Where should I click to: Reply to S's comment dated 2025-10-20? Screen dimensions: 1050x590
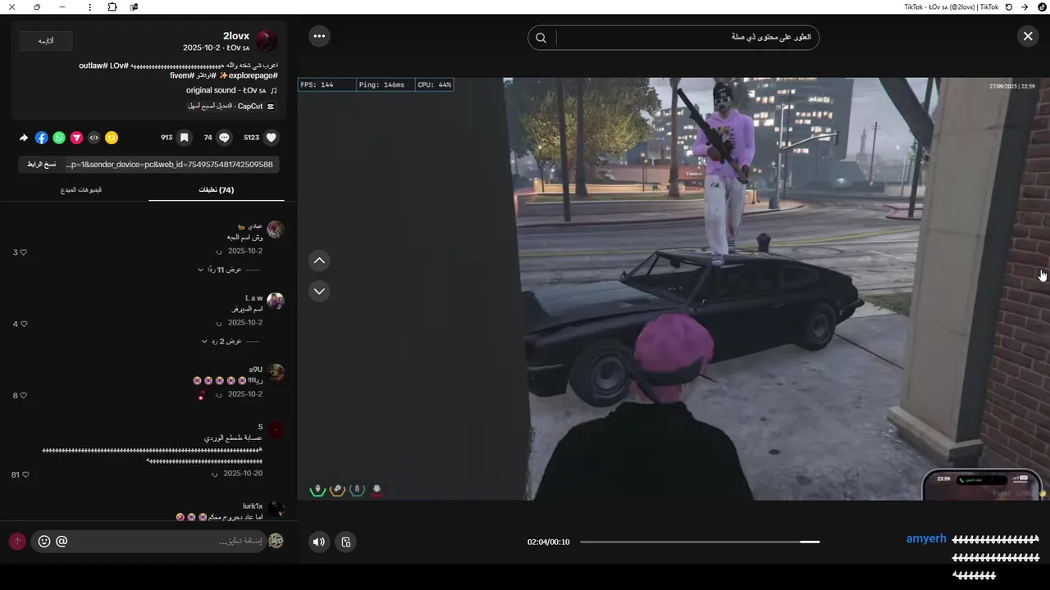click(x=214, y=474)
